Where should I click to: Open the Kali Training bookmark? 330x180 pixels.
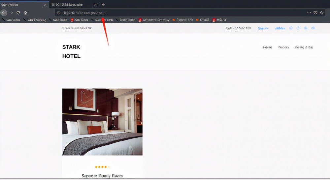pyautogui.click(x=35, y=20)
